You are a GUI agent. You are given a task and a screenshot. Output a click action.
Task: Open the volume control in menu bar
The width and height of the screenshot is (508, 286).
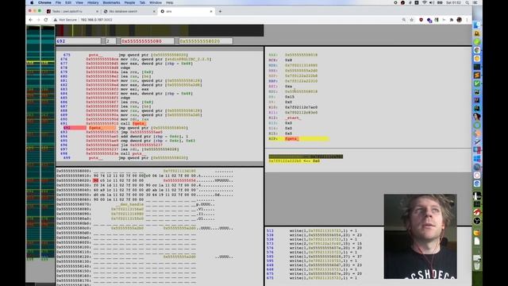tap(432, 2)
